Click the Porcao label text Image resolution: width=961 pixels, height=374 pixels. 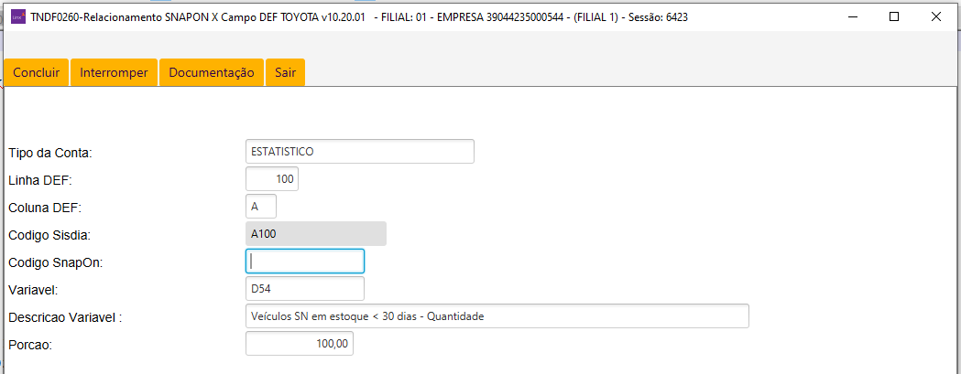coord(31,345)
